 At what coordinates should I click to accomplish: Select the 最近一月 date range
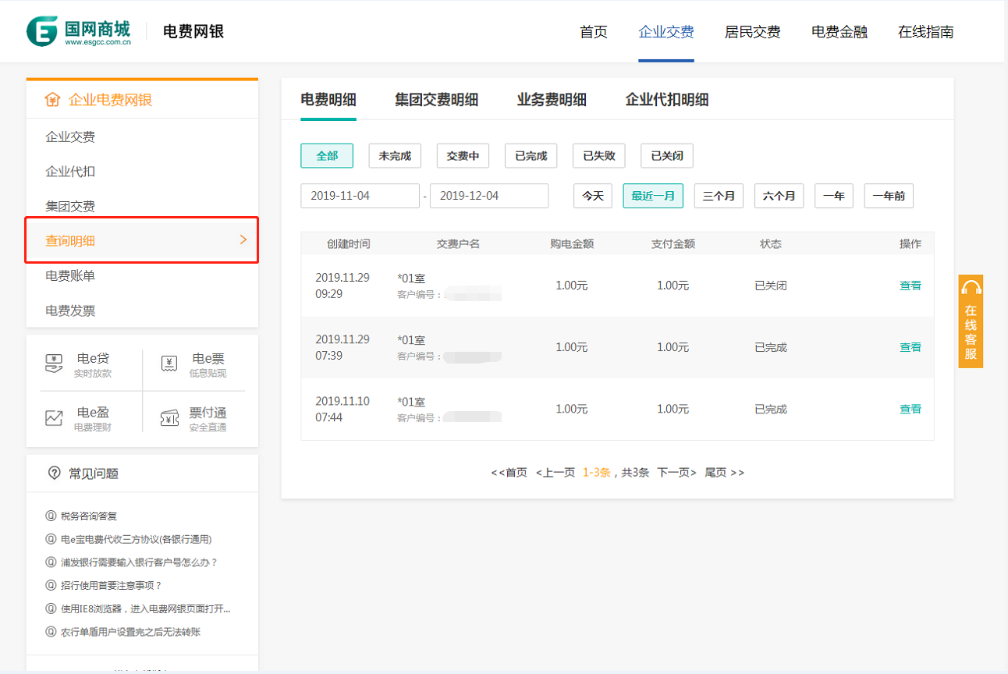[653, 196]
